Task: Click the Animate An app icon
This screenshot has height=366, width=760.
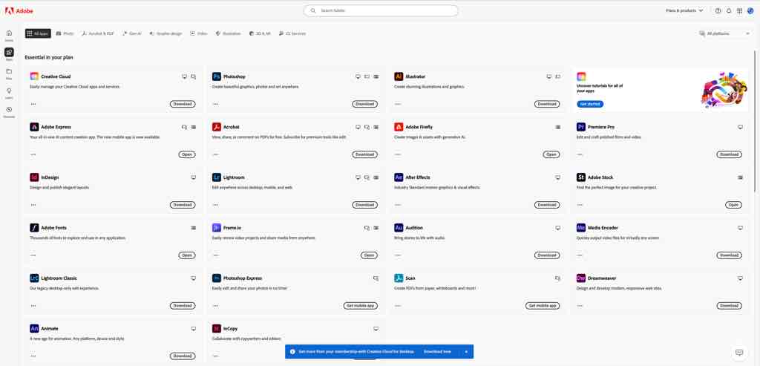Action: pos(34,329)
